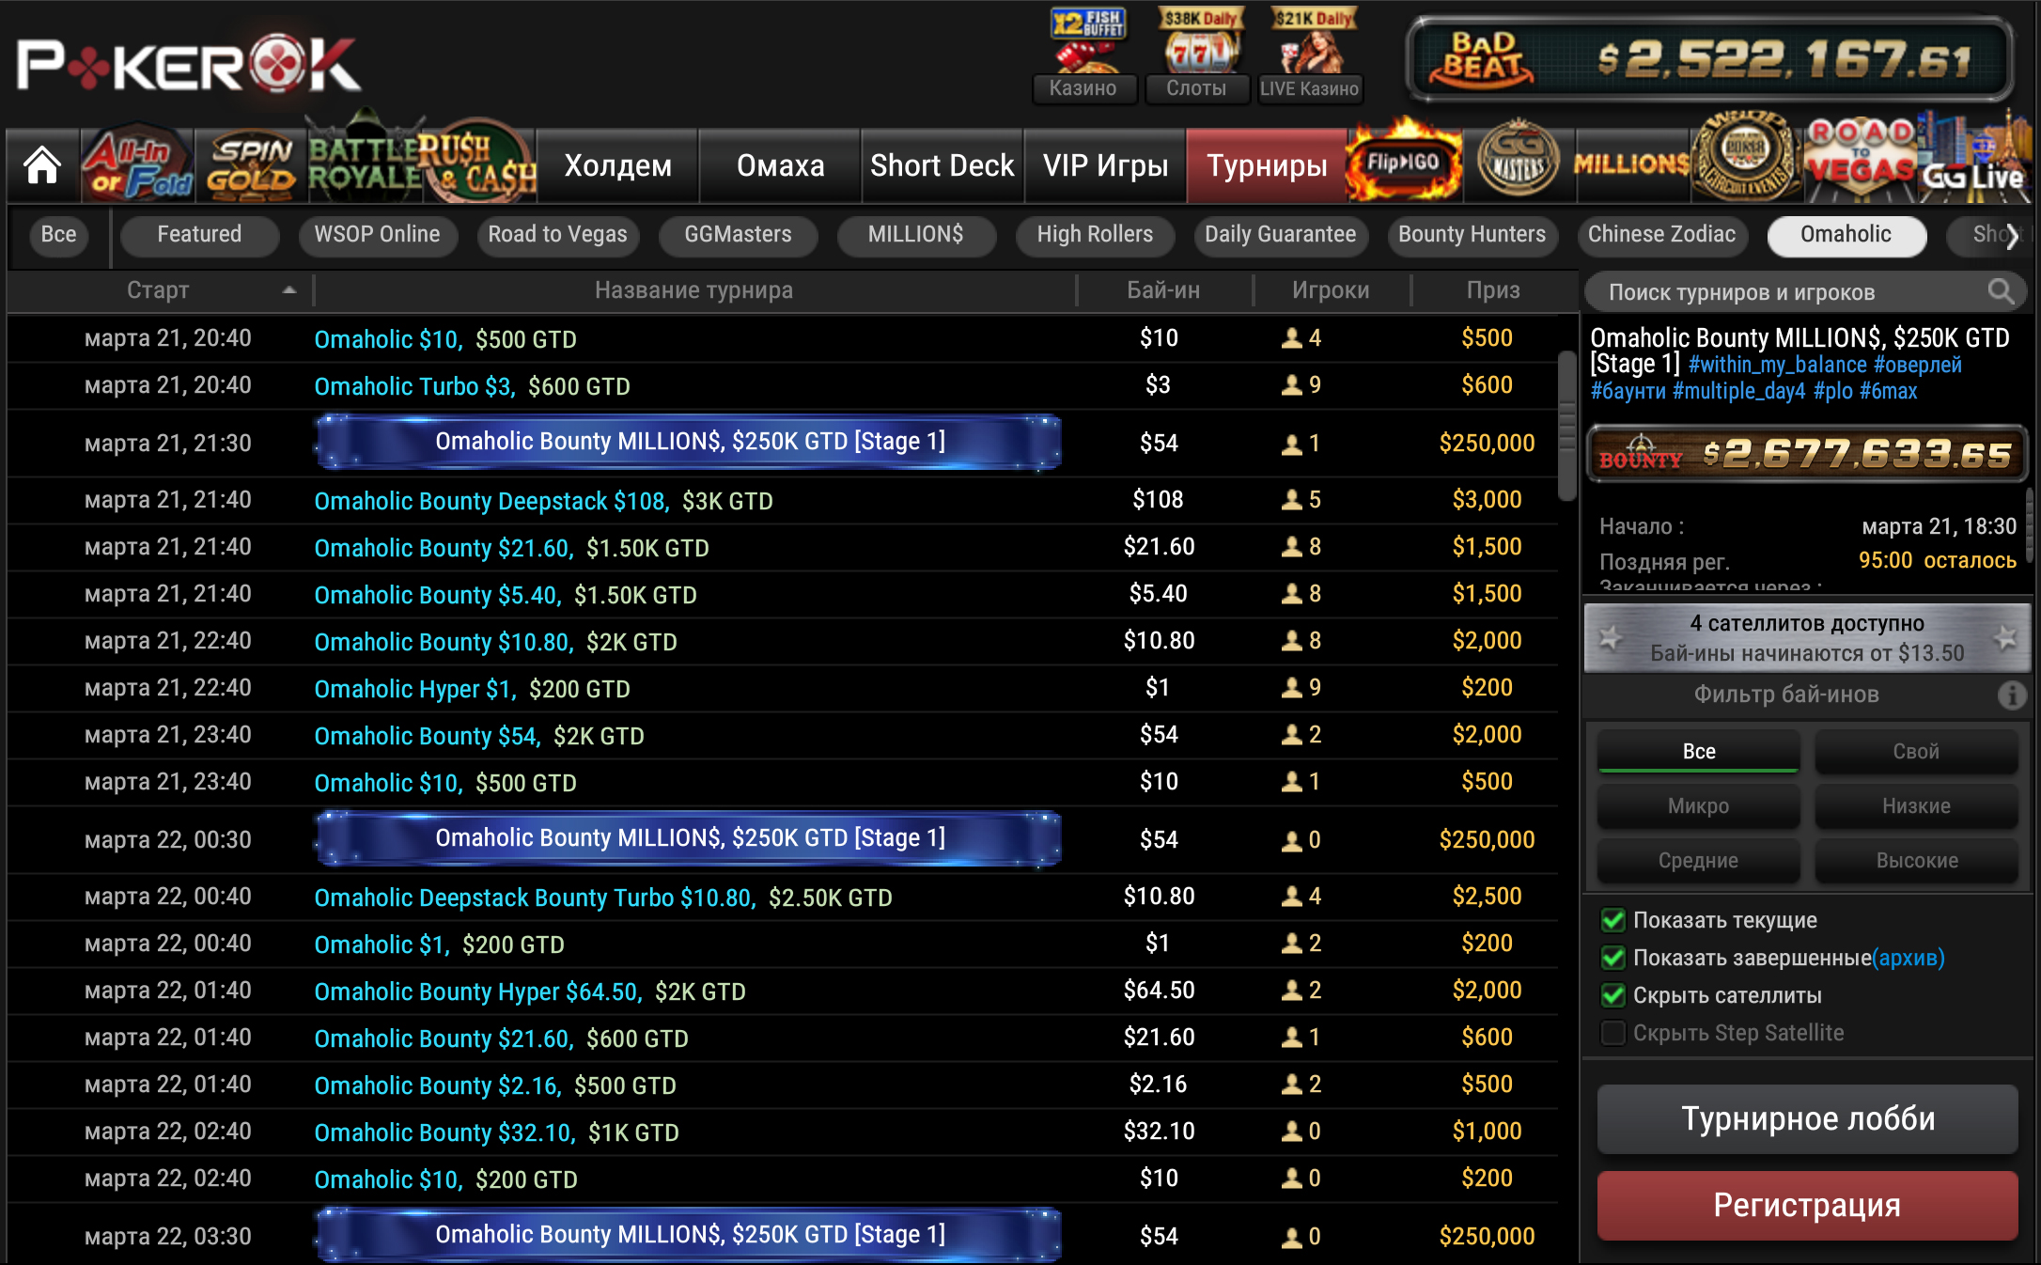The height and width of the screenshot is (1265, 2041).
Task: Enable the Скрыть Step Satellite checkbox
Action: point(1613,1033)
